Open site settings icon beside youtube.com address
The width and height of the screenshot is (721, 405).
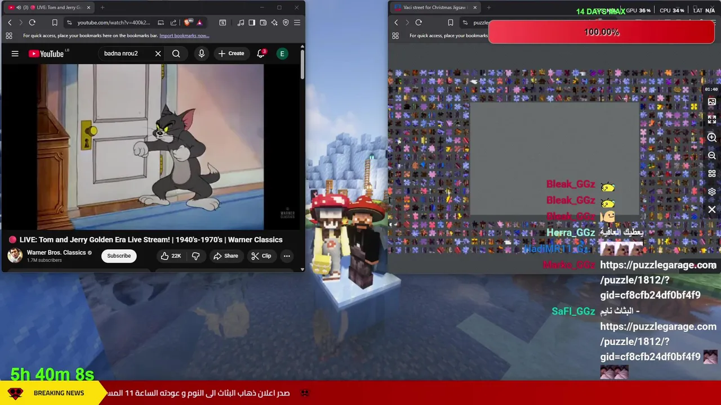coord(69,22)
